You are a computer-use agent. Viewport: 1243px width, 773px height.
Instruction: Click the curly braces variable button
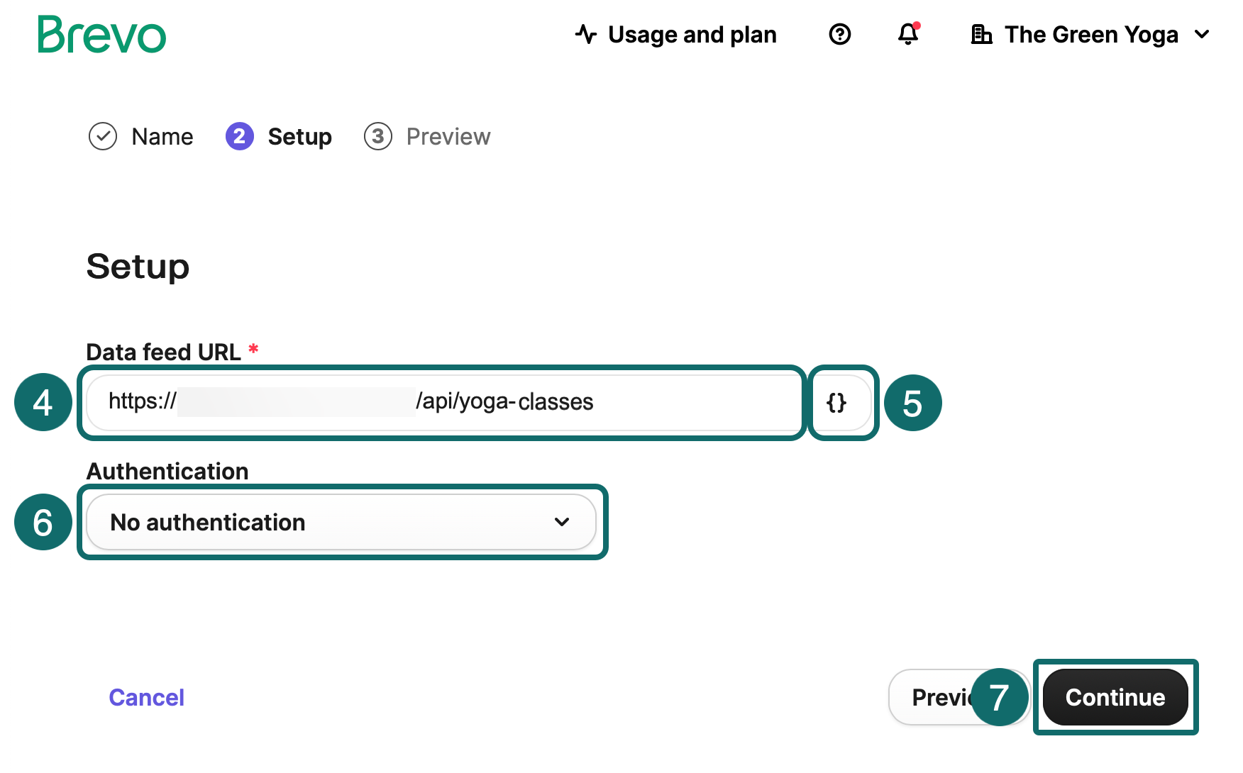click(836, 403)
